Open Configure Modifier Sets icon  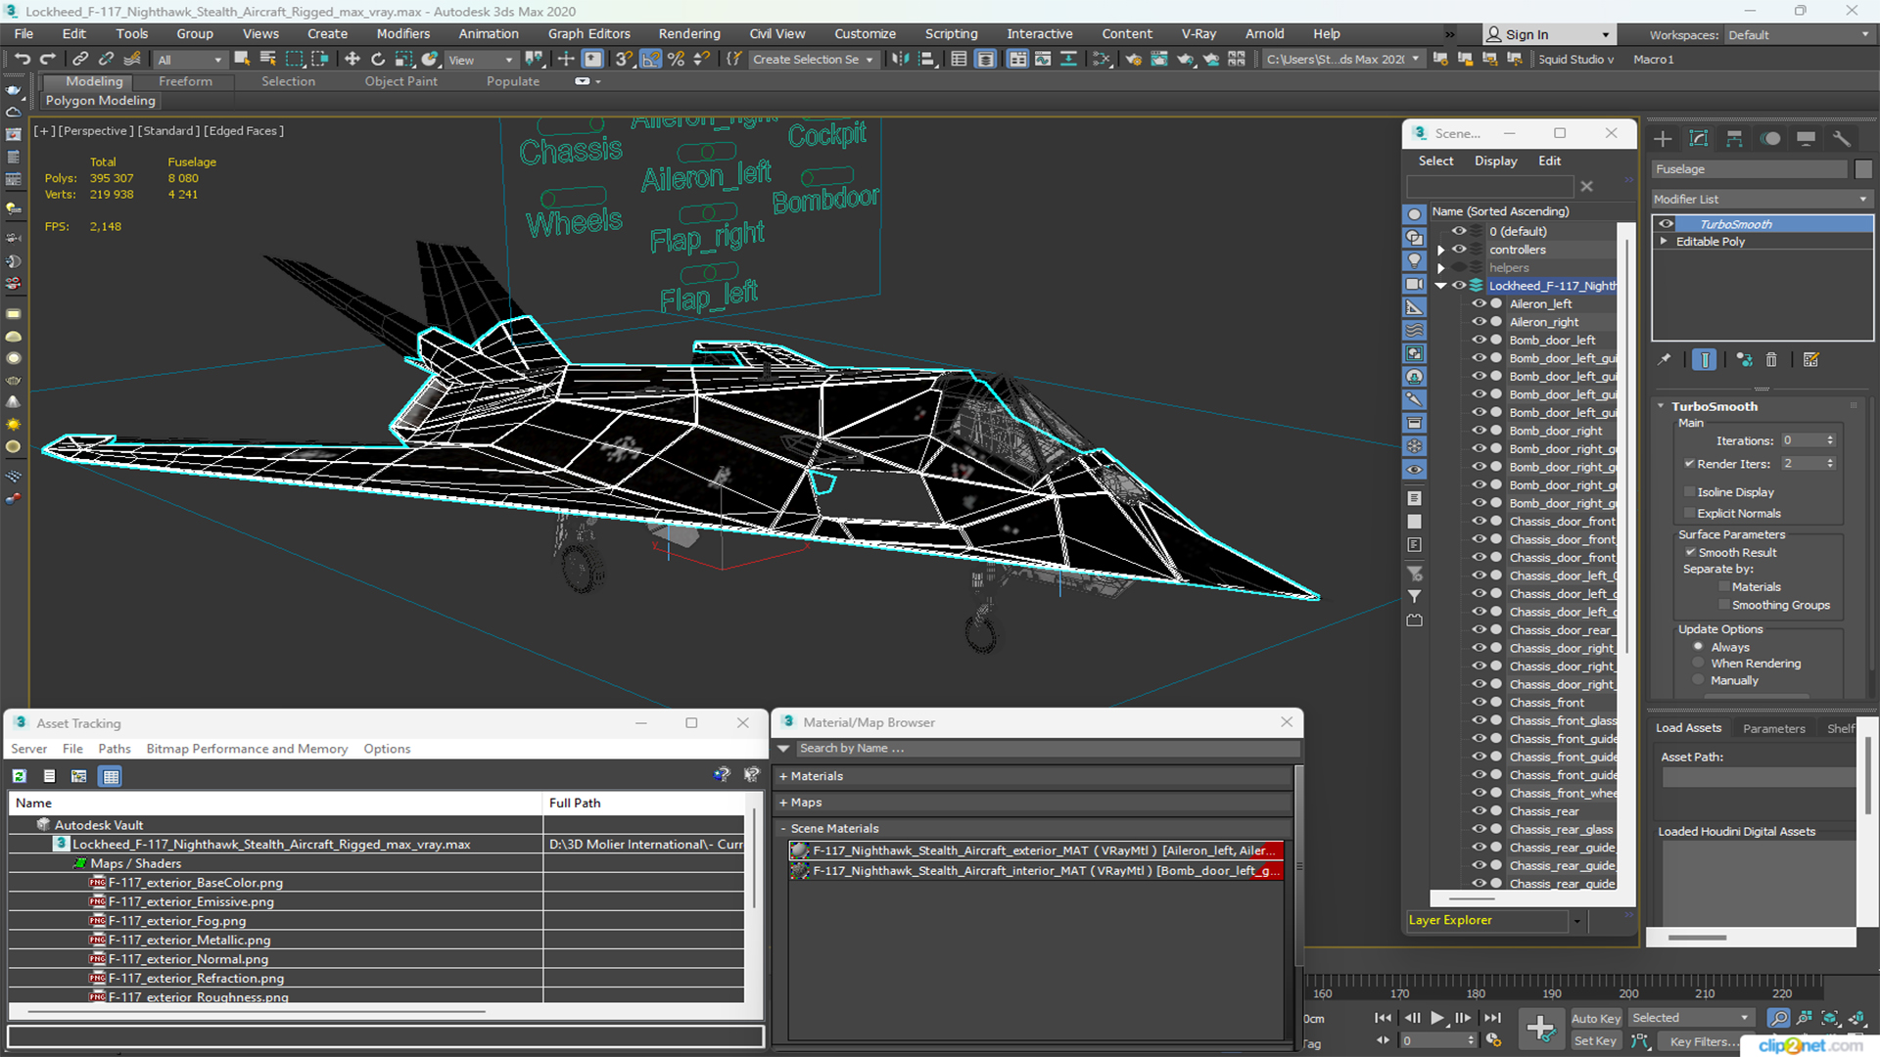pyautogui.click(x=1810, y=360)
